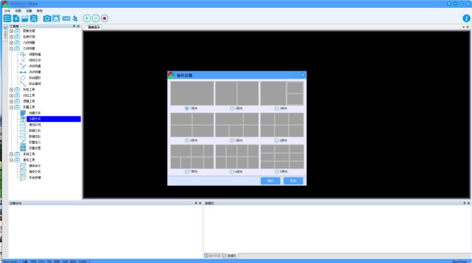
Task: Select the X-shaped line intersection tool icon
Action: (23, 60)
